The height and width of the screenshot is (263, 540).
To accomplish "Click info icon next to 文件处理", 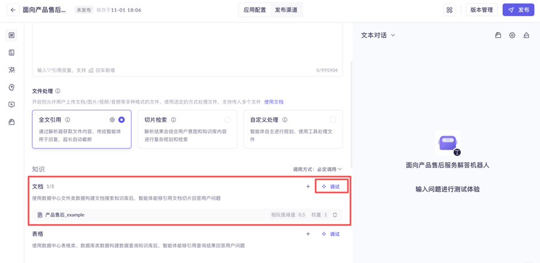I will [x=58, y=91].
